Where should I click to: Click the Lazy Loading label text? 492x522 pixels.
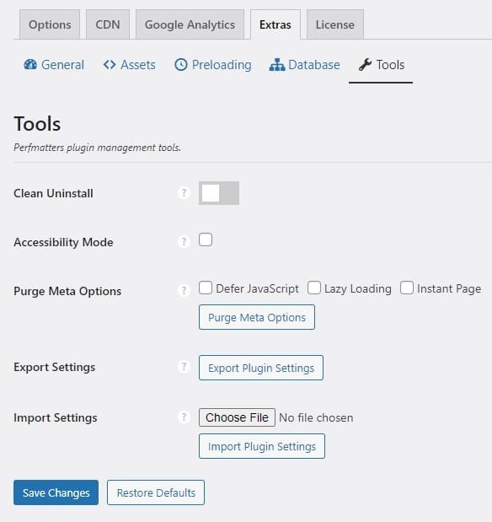click(x=357, y=288)
